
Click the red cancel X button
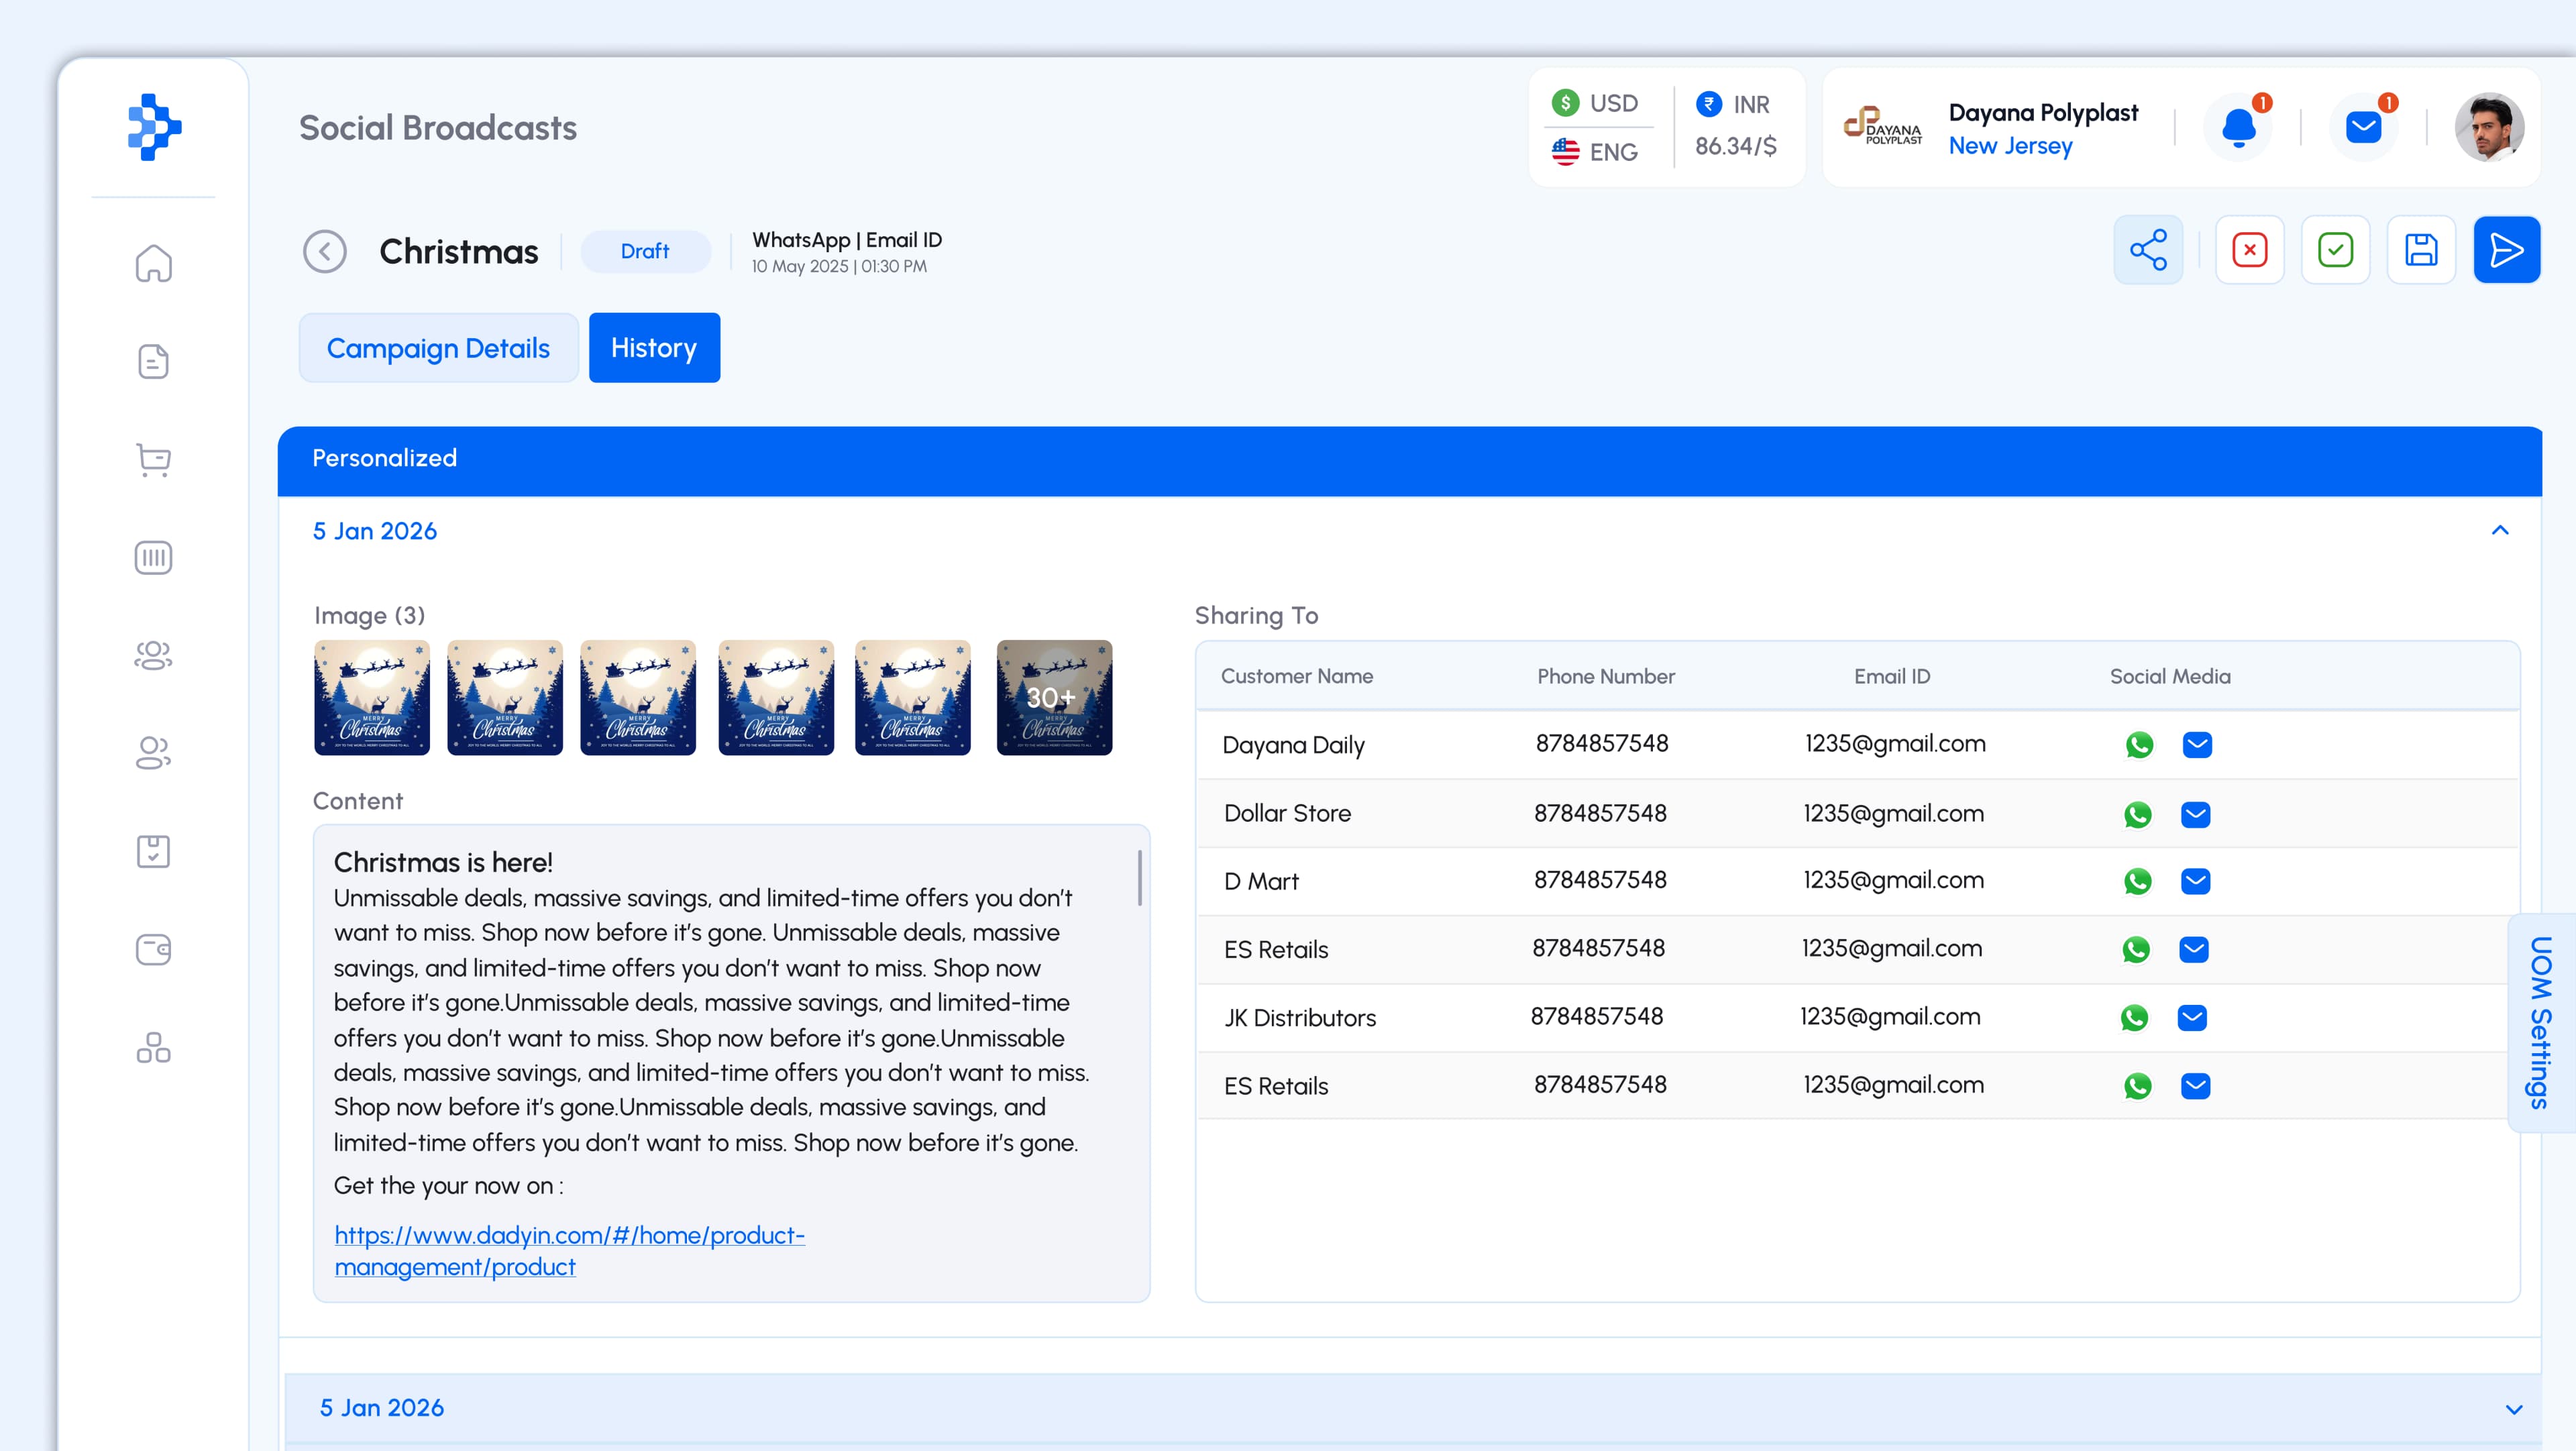[x=2250, y=250]
